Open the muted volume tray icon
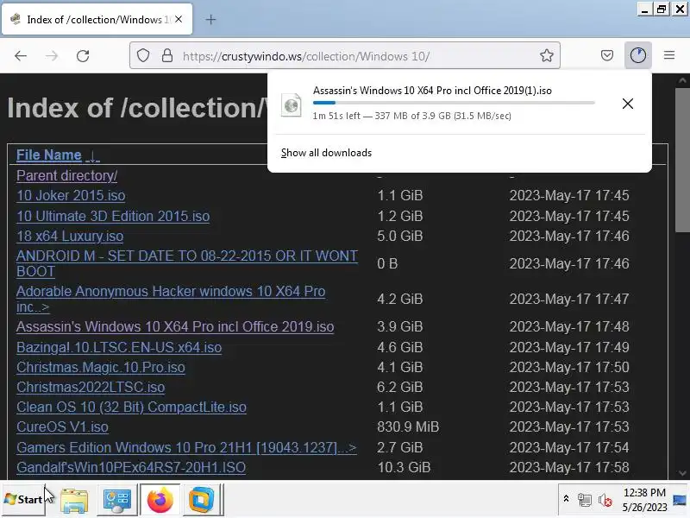The height and width of the screenshot is (518, 690). click(605, 500)
